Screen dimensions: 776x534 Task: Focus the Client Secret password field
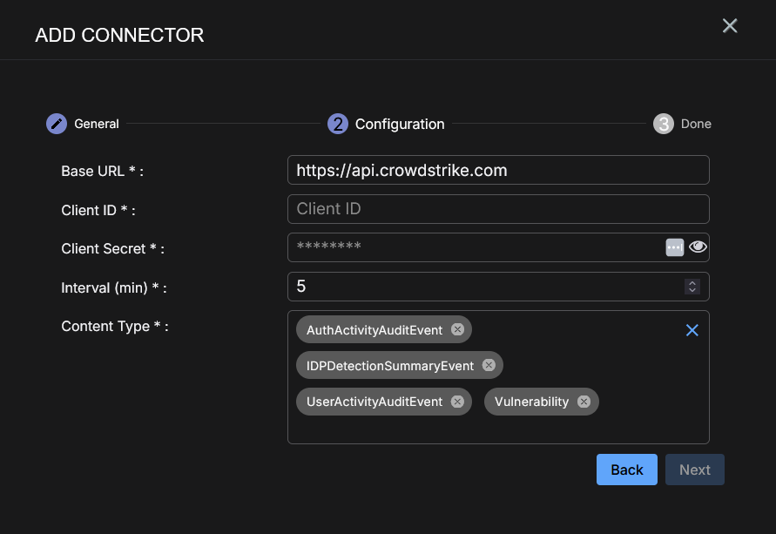475,247
